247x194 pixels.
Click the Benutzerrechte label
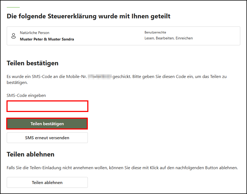pos(155,32)
